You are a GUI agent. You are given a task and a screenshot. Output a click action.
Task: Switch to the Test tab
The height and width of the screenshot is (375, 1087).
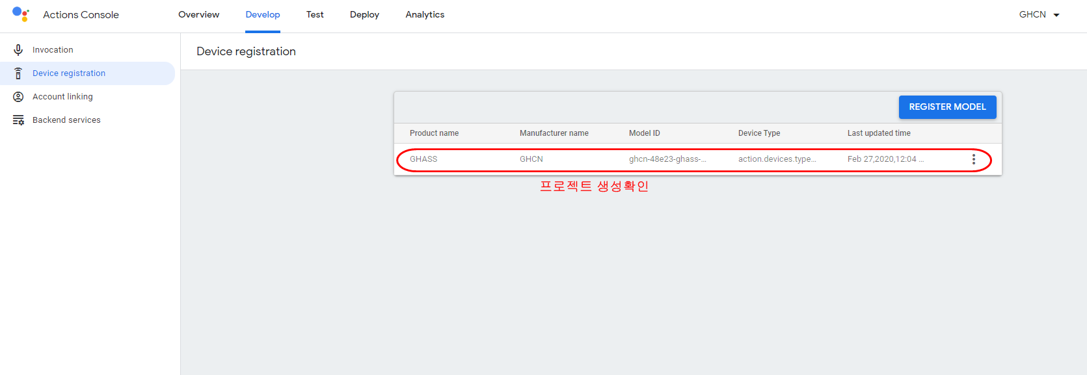[x=315, y=15]
